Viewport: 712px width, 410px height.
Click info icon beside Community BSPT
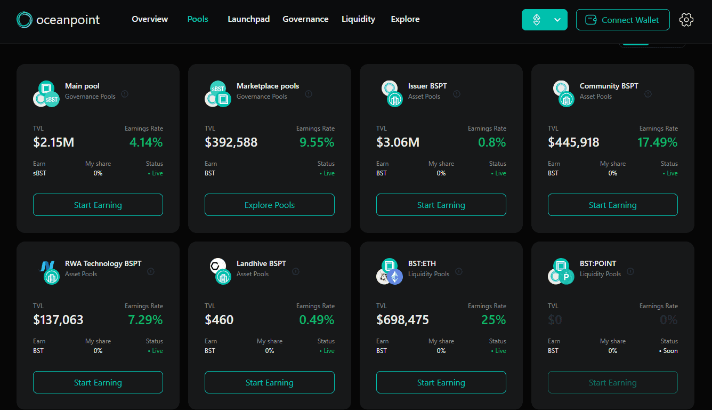pyautogui.click(x=648, y=94)
